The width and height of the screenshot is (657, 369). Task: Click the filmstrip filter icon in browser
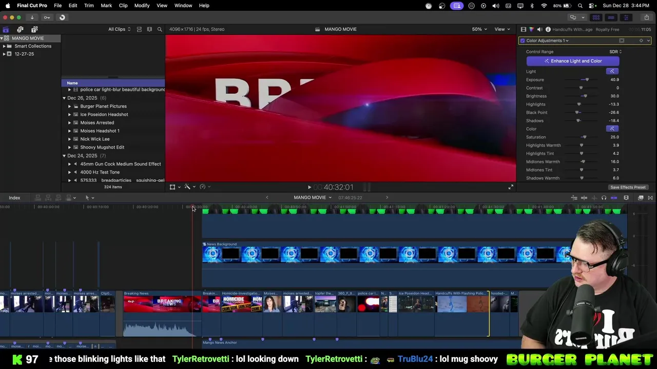coord(149,29)
